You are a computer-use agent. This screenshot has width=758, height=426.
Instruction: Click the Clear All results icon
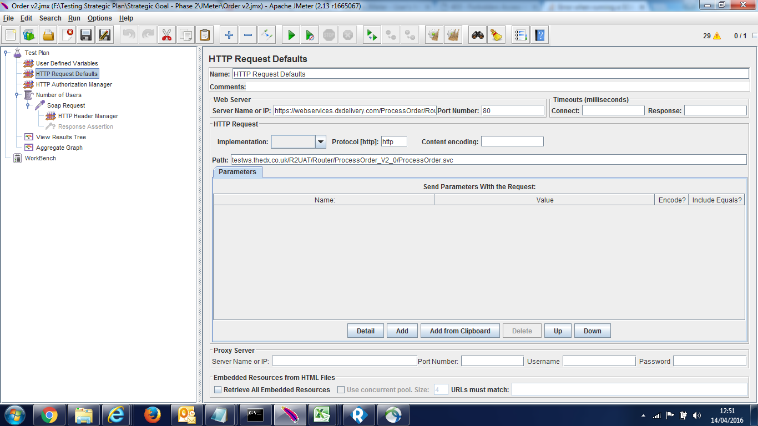coord(453,35)
